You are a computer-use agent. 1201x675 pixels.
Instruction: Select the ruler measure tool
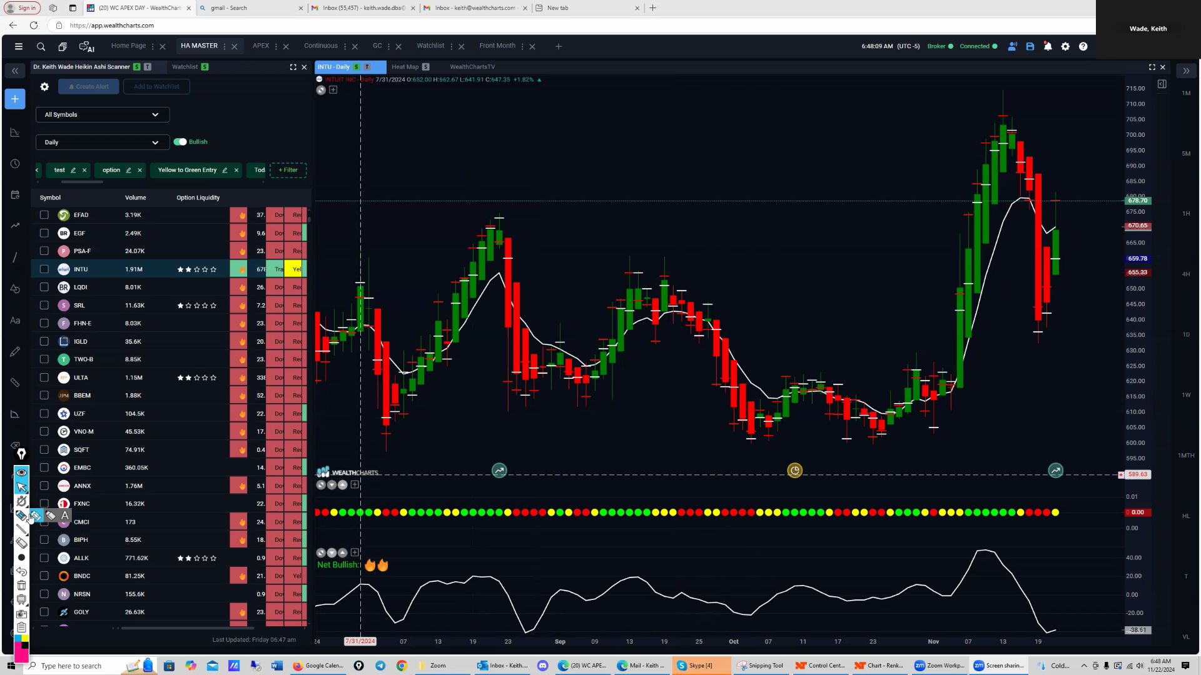[15, 382]
